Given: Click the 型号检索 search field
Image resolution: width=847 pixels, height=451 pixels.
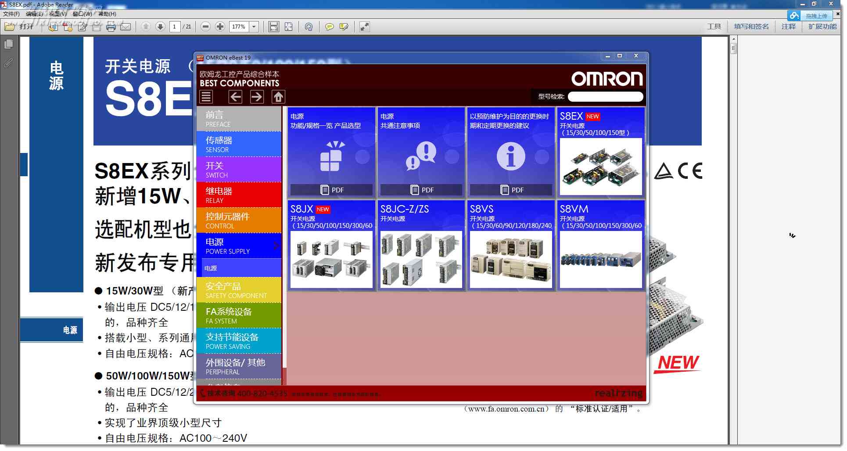Looking at the screenshot, I should 605,96.
